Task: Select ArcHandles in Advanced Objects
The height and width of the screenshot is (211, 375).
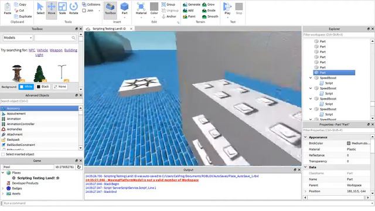Action: coord(14,129)
